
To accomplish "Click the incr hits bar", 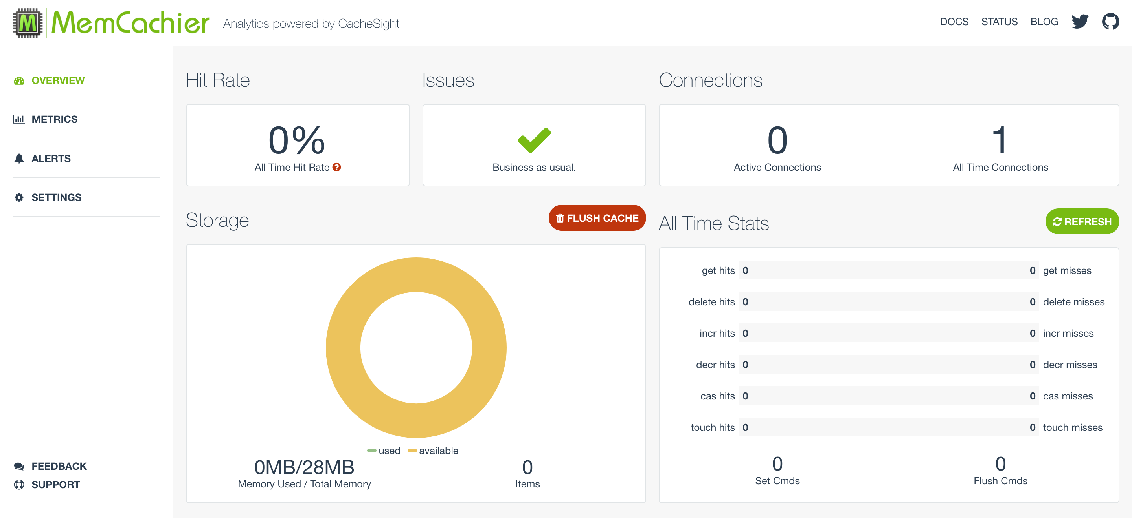I will pos(889,333).
